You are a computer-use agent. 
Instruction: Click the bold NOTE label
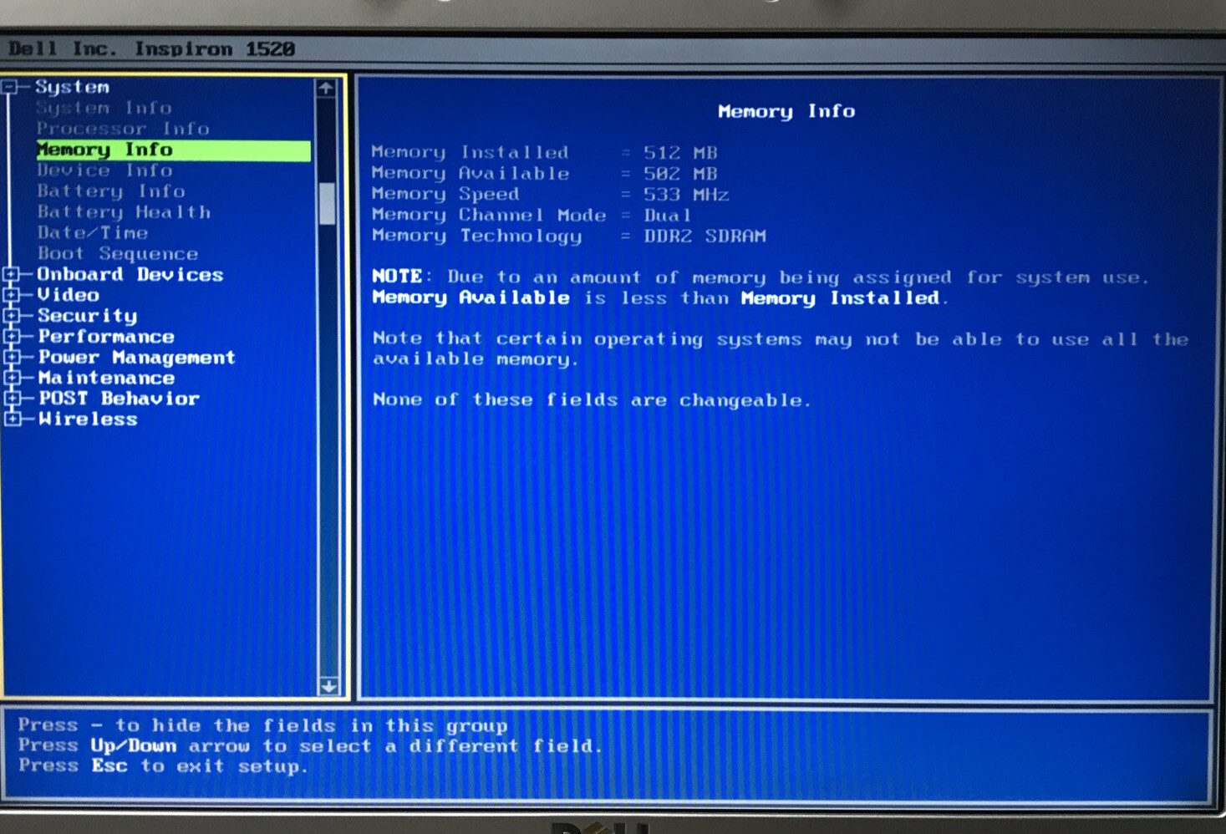398,277
